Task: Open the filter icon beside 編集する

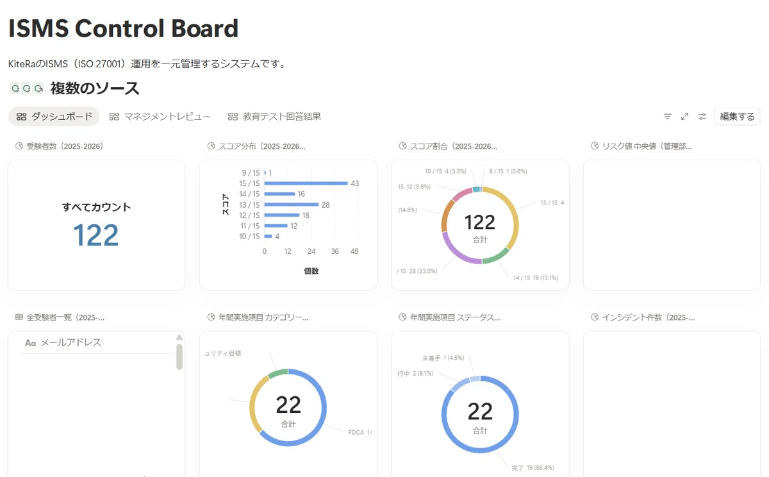Action: [668, 117]
